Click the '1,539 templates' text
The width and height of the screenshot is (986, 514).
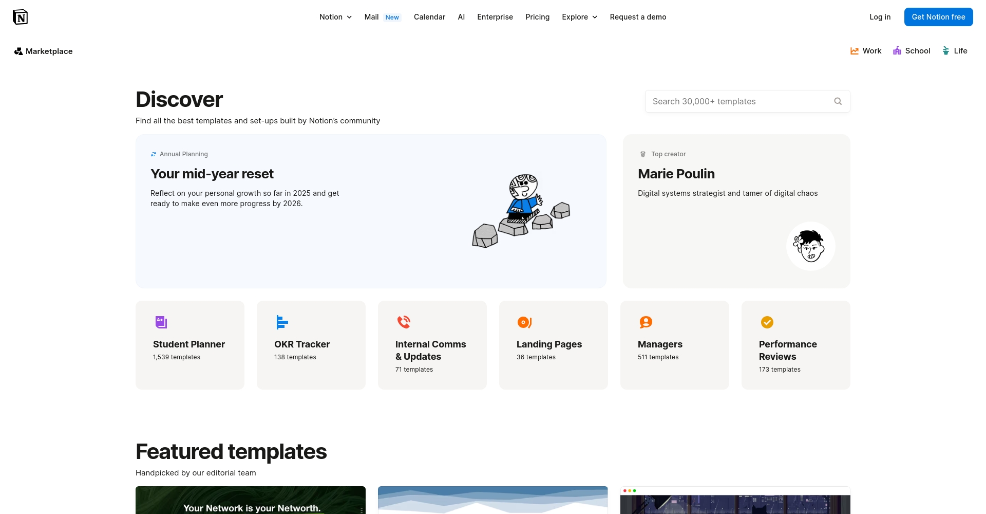(x=177, y=357)
